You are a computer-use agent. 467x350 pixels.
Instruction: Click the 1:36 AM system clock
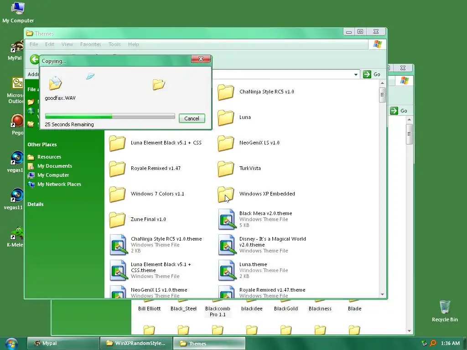tap(450, 343)
